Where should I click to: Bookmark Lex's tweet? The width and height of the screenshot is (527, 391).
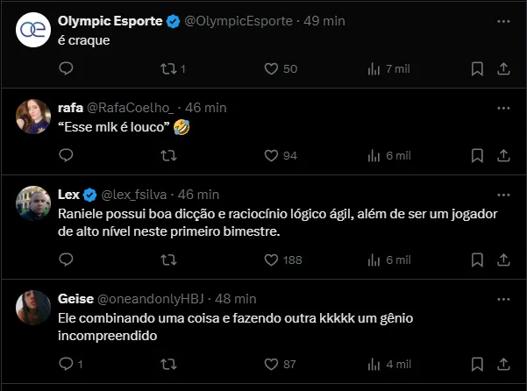(477, 259)
